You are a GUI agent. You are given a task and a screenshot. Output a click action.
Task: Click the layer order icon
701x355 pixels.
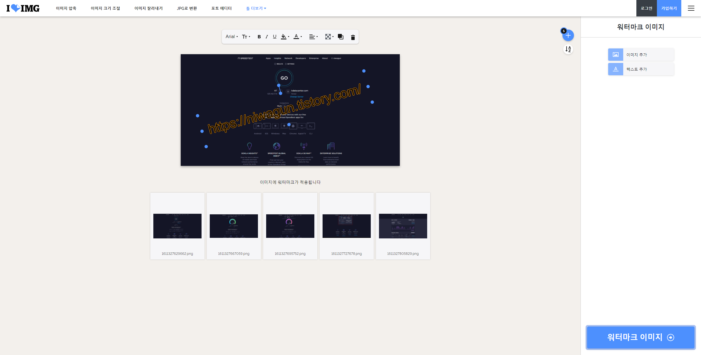click(341, 37)
